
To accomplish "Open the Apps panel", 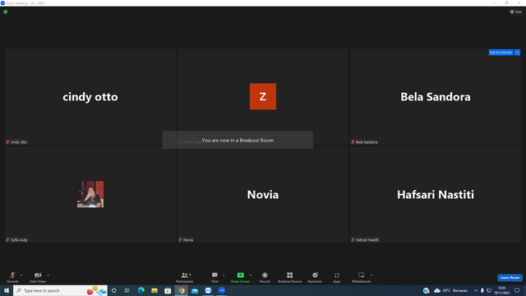I will click(337, 277).
